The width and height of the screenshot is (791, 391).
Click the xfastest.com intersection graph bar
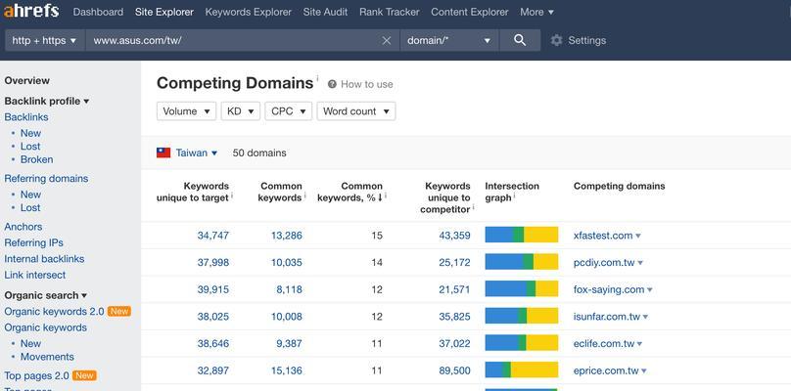[x=522, y=235]
